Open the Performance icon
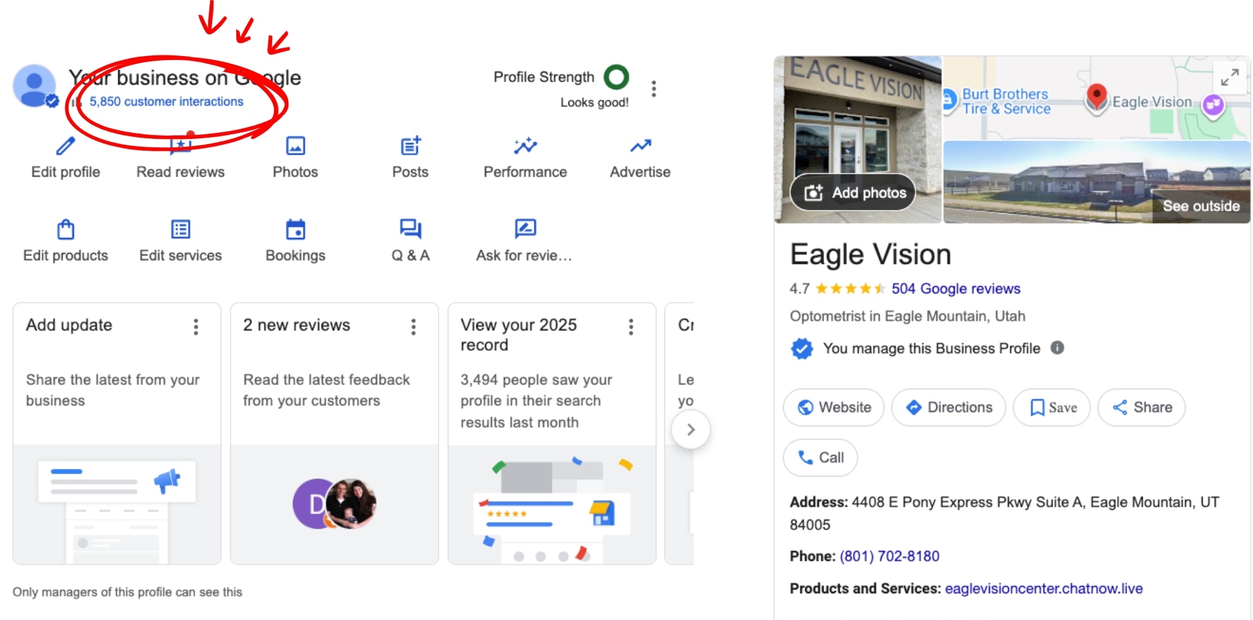The height and width of the screenshot is (620, 1253). [x=525, y=146]
